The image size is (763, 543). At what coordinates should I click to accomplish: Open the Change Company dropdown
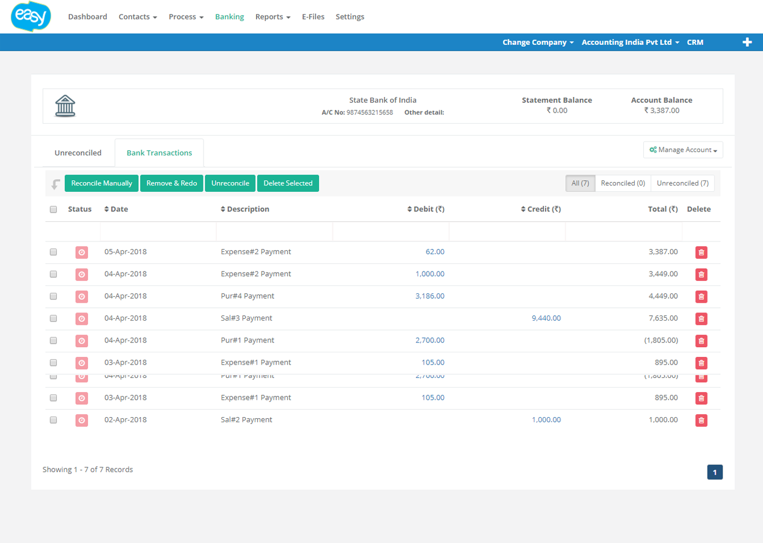click(537, 42)
